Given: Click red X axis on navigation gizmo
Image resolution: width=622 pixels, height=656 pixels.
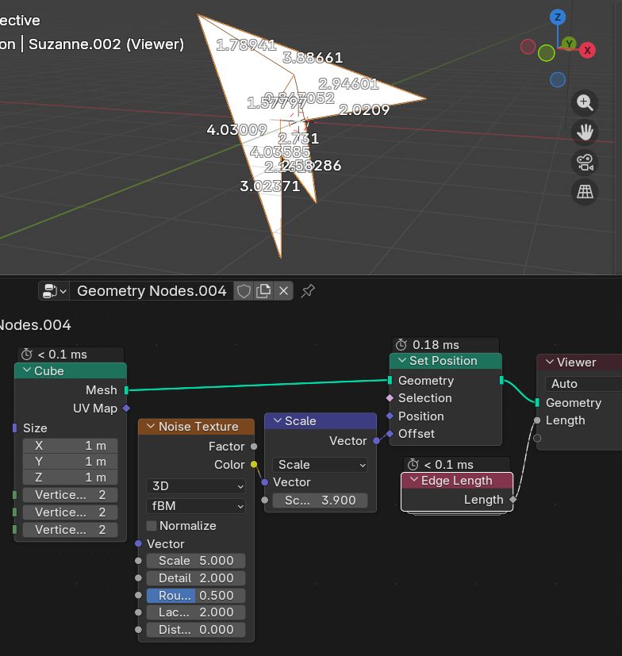Looking at the screenshot, I should (588, 51).
